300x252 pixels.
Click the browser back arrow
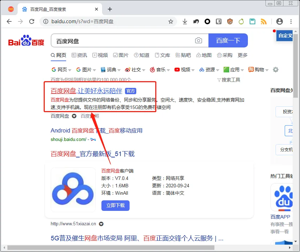pos(9,21)
